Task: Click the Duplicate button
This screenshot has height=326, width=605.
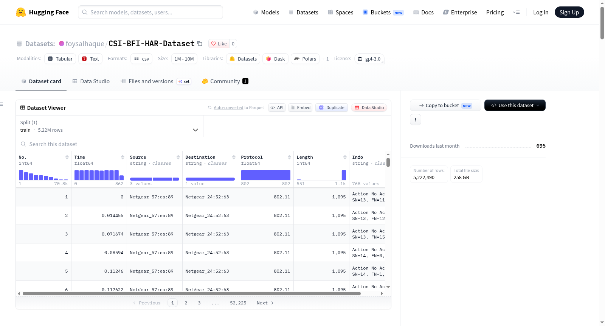Action: point(332,108)
